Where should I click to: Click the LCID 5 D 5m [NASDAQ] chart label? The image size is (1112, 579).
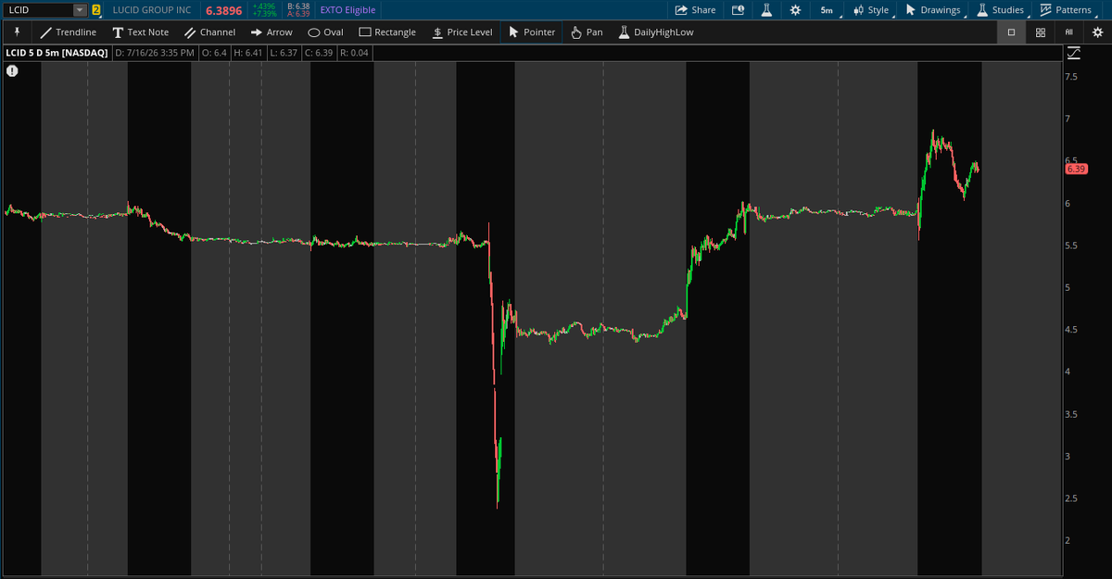pyautogui.click(x=57, y=53)
